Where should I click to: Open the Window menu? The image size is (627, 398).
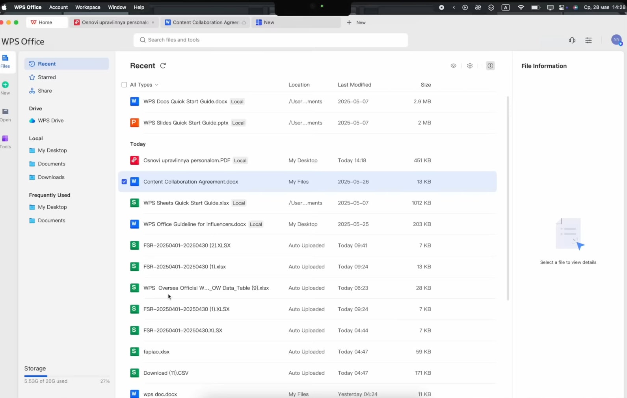coord(117,7)
